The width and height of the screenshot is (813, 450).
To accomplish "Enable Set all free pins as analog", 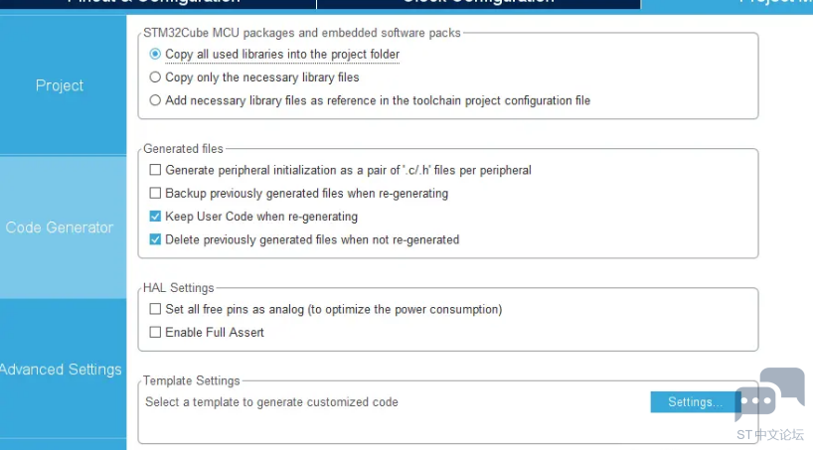I will (x=155, y=309).
